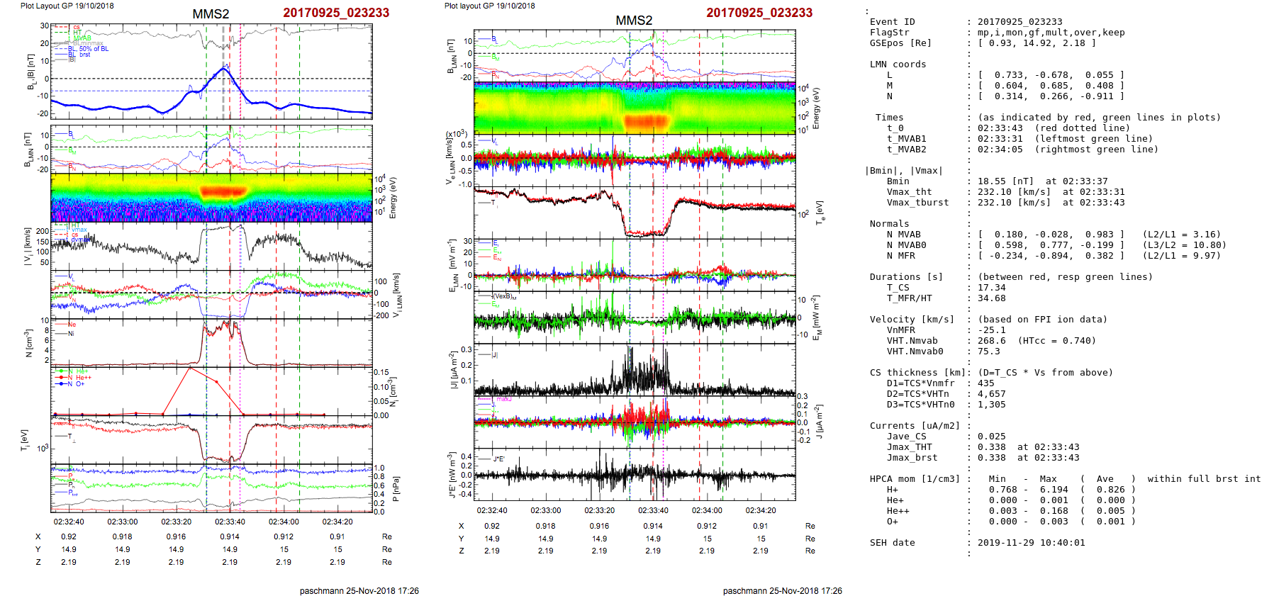The height and width of the screenshot is (596, 1279).
Task: Click the red hot spot in the left energy spectrogram
Action: pos(223,191)
